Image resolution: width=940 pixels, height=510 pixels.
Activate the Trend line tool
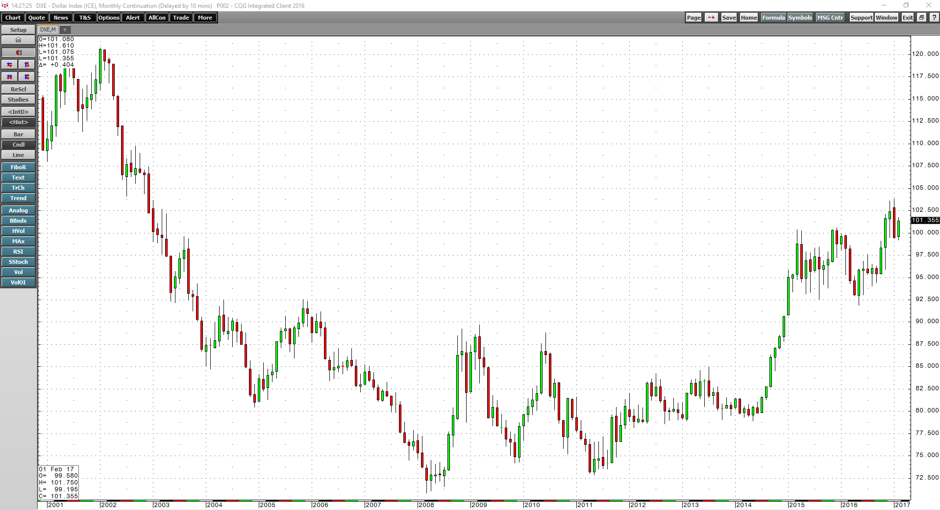(18, 198)
